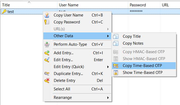This screenshot has height=105, width=180.
Task: Click the Show Time-Based OTP lock icon
Action: point(116,73)
